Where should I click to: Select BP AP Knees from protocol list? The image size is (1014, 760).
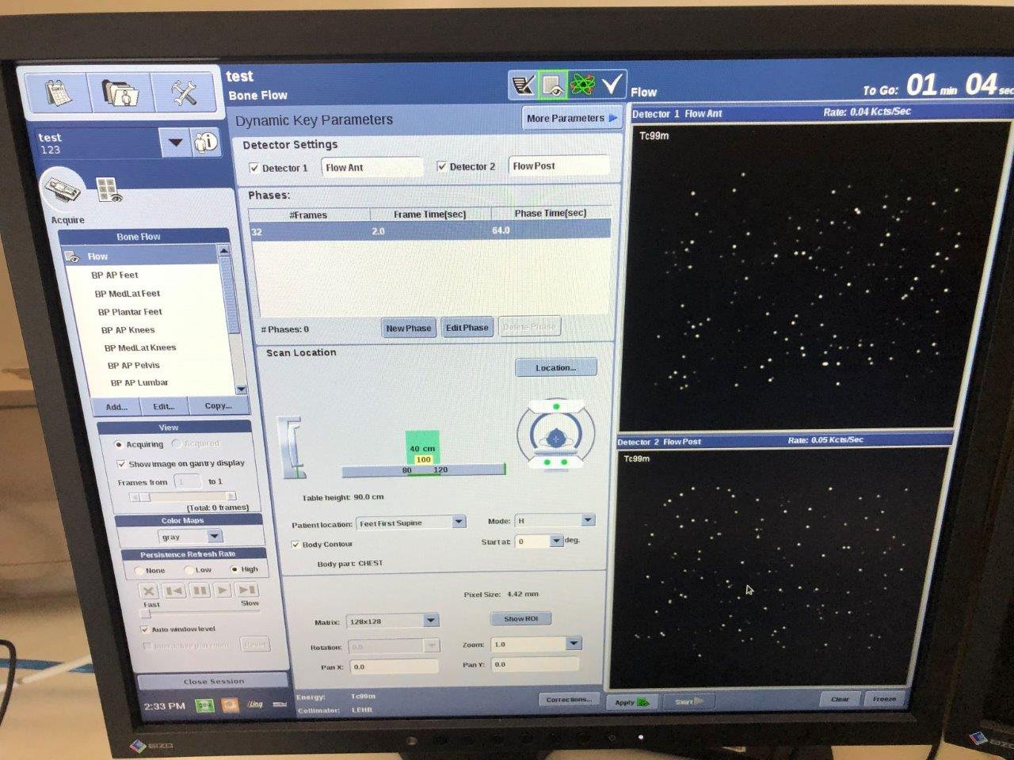[128, 330]
